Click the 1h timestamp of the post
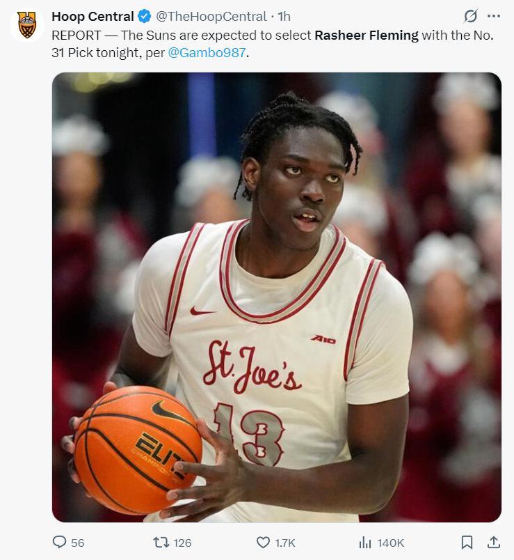514x560 pixels. pyautogui.click(x=284, y=16)
